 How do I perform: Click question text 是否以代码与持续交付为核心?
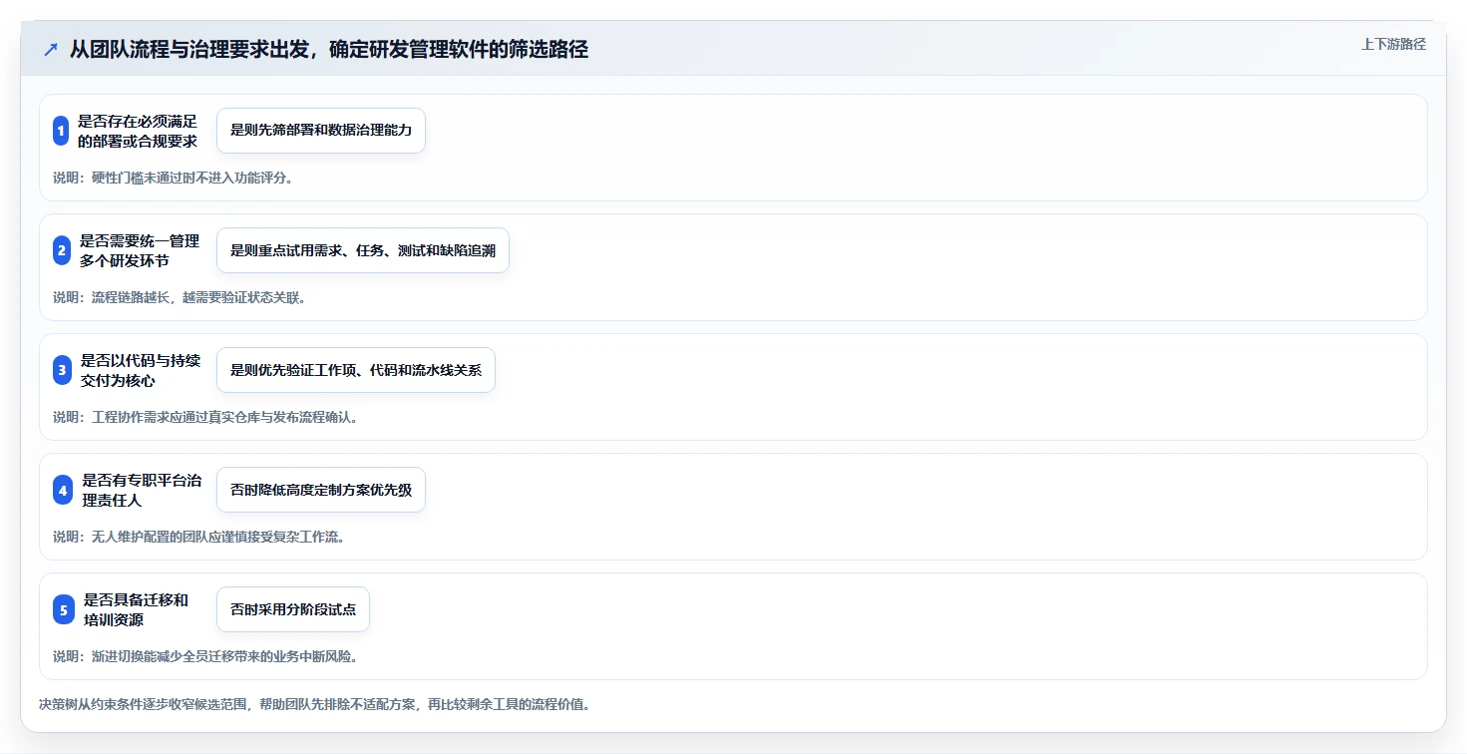(x=141, y=370)
